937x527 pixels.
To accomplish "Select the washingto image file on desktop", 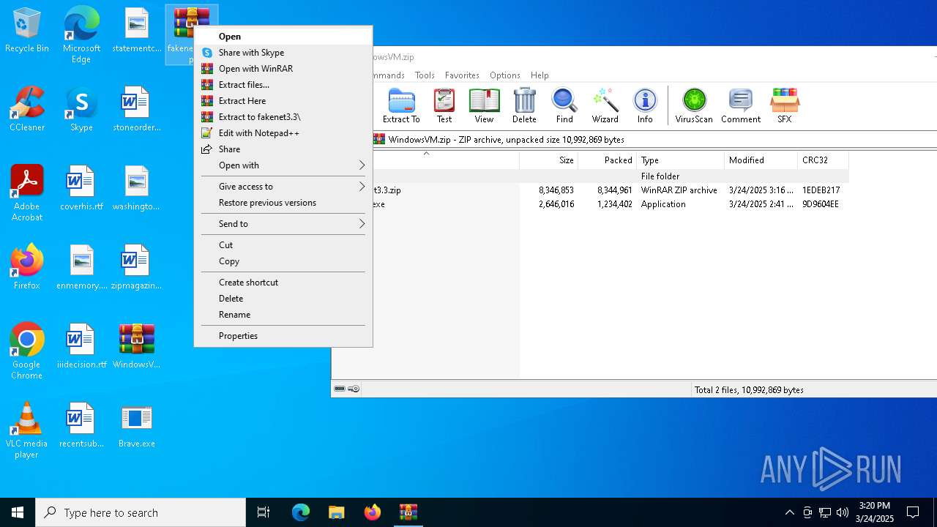I will pos(137,188).
